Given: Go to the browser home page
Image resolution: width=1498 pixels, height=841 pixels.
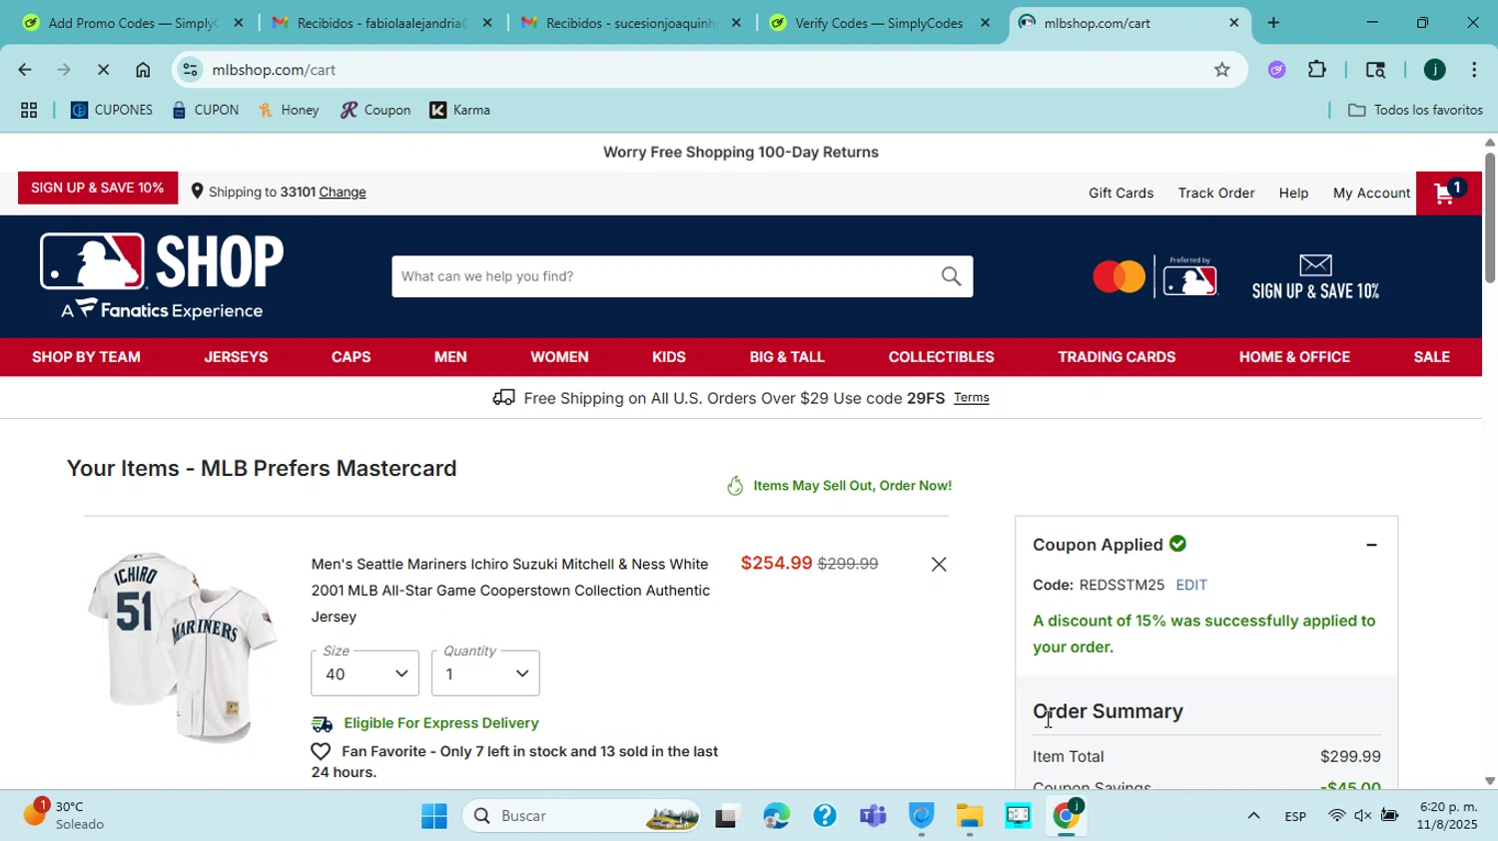Looking at the screenshot, I should [143, 70].
